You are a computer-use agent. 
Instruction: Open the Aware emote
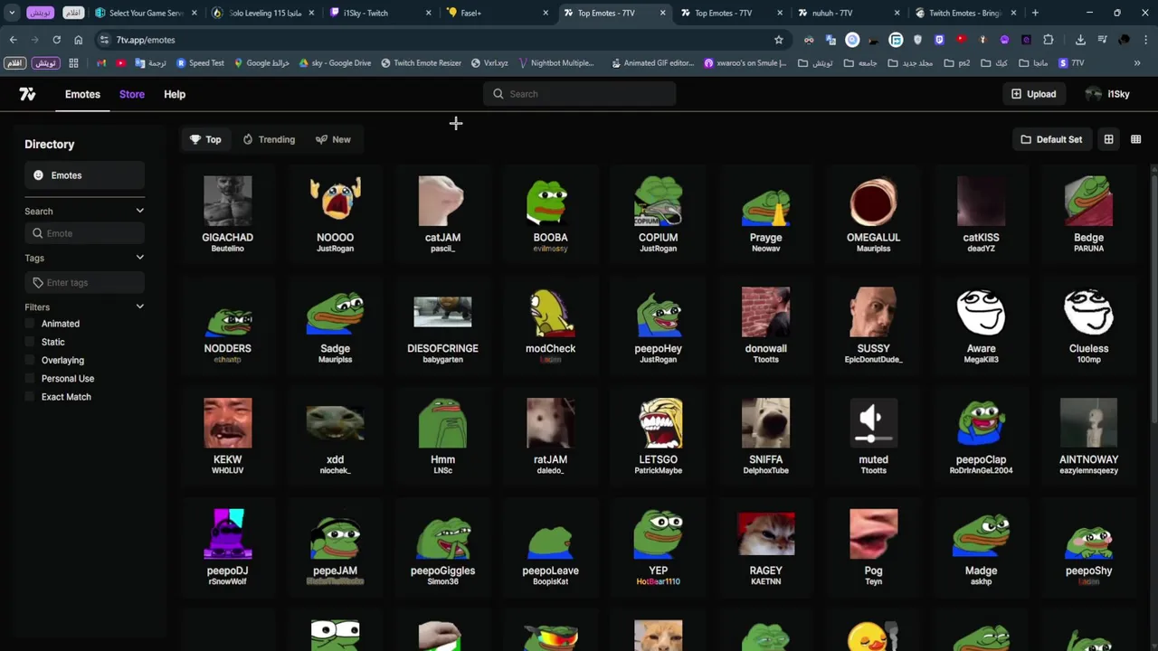coord(981,325)
